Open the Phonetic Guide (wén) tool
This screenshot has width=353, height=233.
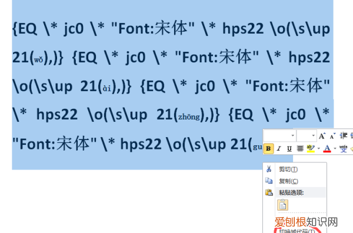(x=344, y=149)
